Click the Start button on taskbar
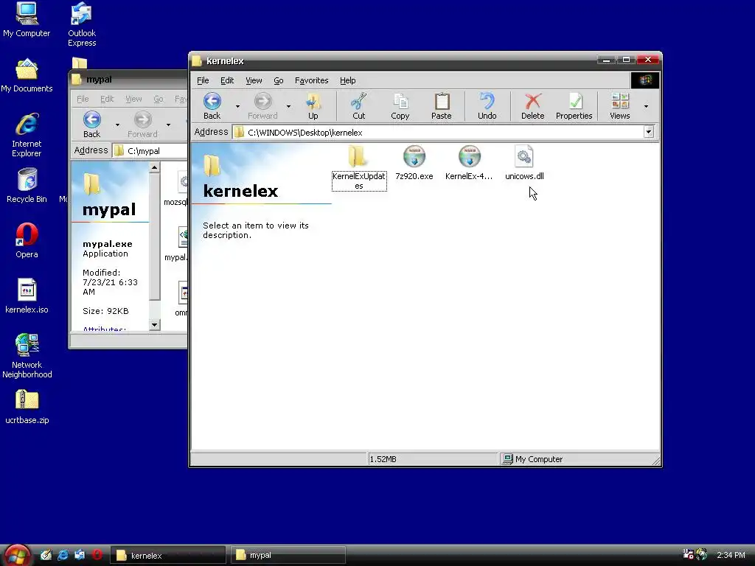Image resolution: width=755 pixels, height=566 pixels. point(17,555)
